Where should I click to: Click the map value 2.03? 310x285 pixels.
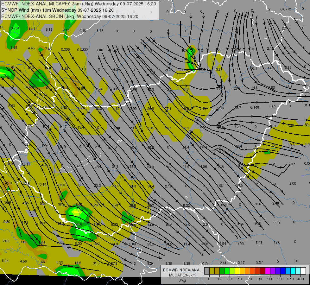6,241
